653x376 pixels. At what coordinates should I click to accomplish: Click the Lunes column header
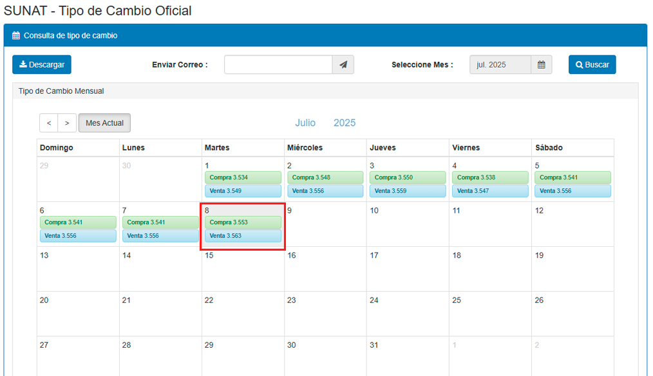(133, 147)
